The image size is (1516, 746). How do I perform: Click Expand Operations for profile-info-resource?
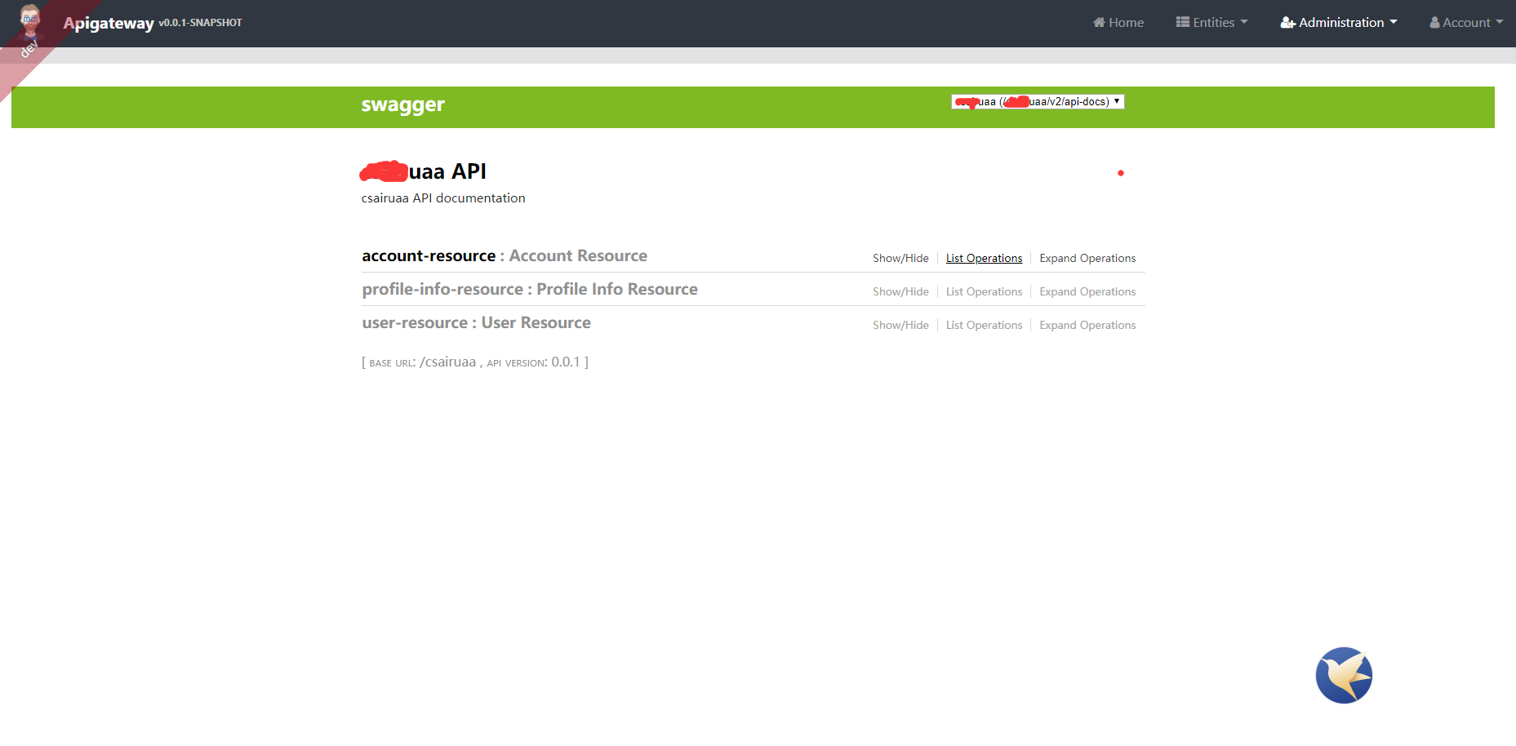click(1087, 291)
